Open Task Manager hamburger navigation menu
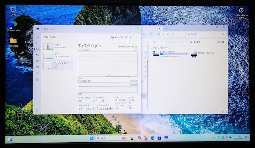 click(37, 37)
